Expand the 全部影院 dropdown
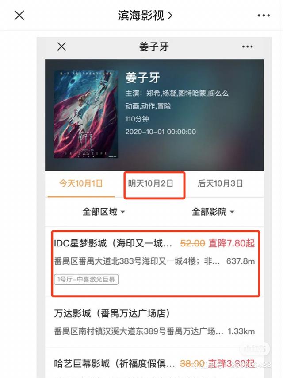283x378 pixels. coord(213,212)
